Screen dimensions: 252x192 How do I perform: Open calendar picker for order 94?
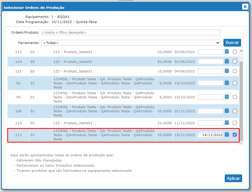(x=227, y=97)
